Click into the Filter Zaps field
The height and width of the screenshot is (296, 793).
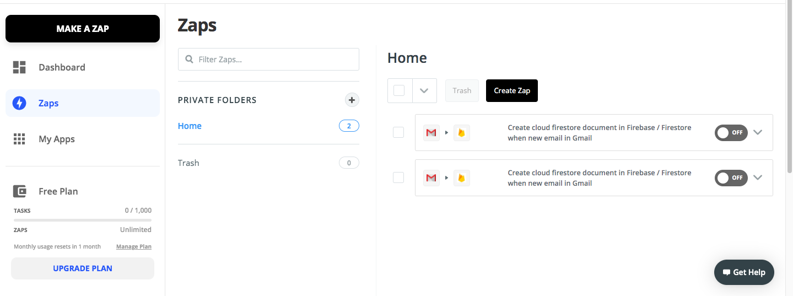coord(268,59)
